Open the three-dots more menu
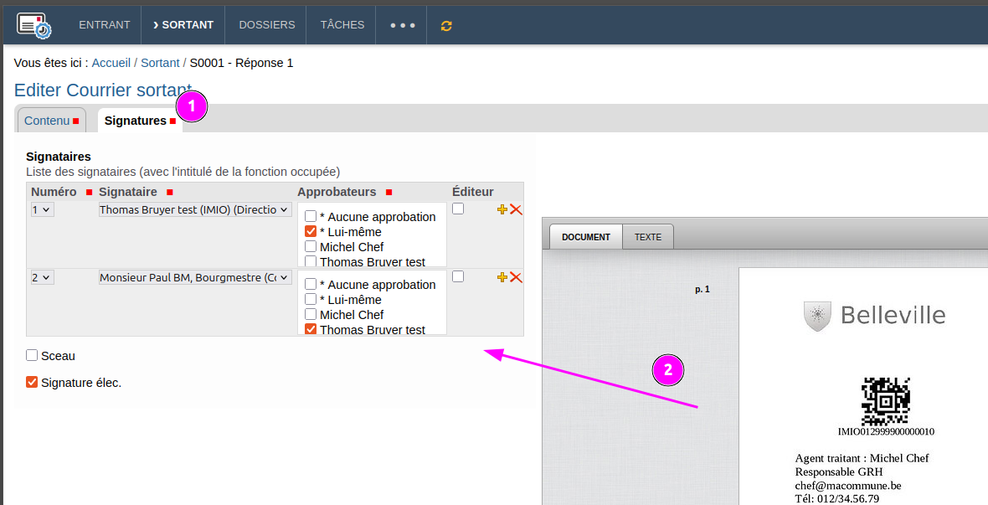The width and height of the screenshot is (988, 505). click(x=402, y=25)
